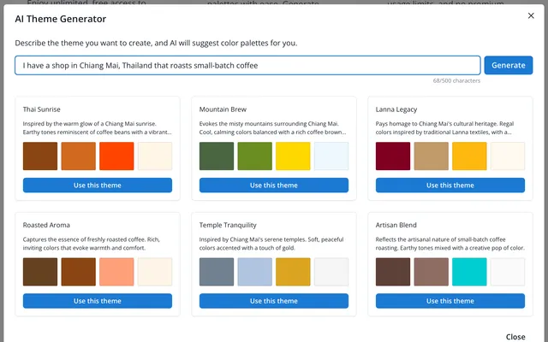Viewport: 548px width, 342px height.
Task: Click Thai Sunrise description text
Action: 97,127
